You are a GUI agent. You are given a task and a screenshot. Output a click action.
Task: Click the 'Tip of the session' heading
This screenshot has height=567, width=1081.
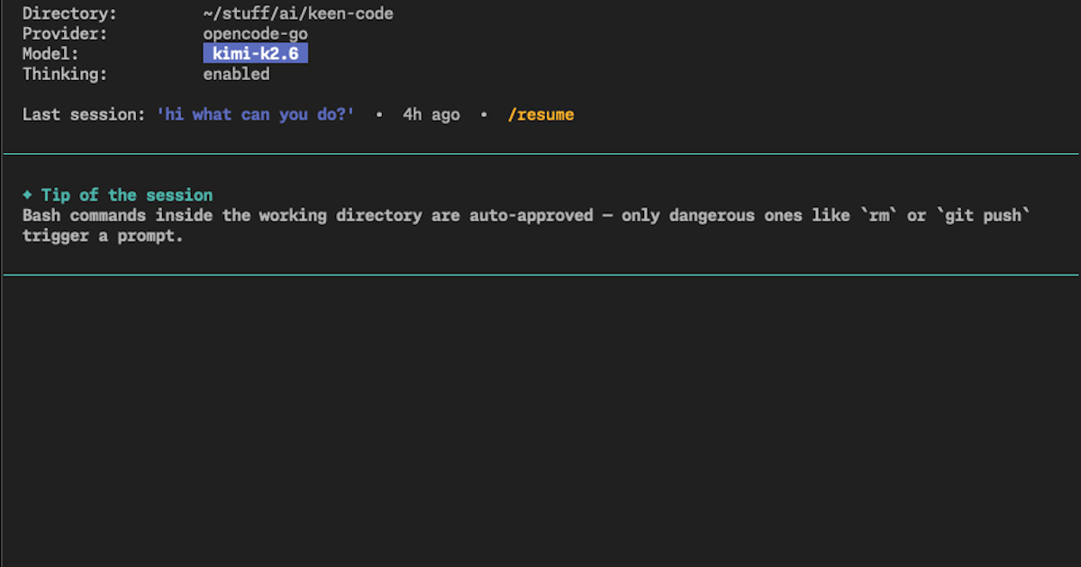pyautogui.click(x=127, y=195)
